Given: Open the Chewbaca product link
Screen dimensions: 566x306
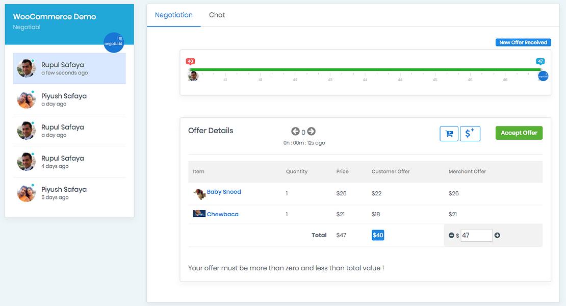Looking at the screenshot, I should [x=222, y=214].
